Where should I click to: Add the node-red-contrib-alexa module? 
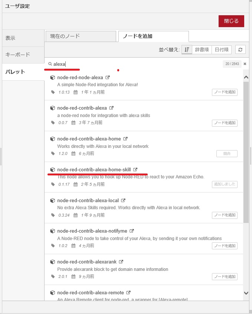point(225,123)
